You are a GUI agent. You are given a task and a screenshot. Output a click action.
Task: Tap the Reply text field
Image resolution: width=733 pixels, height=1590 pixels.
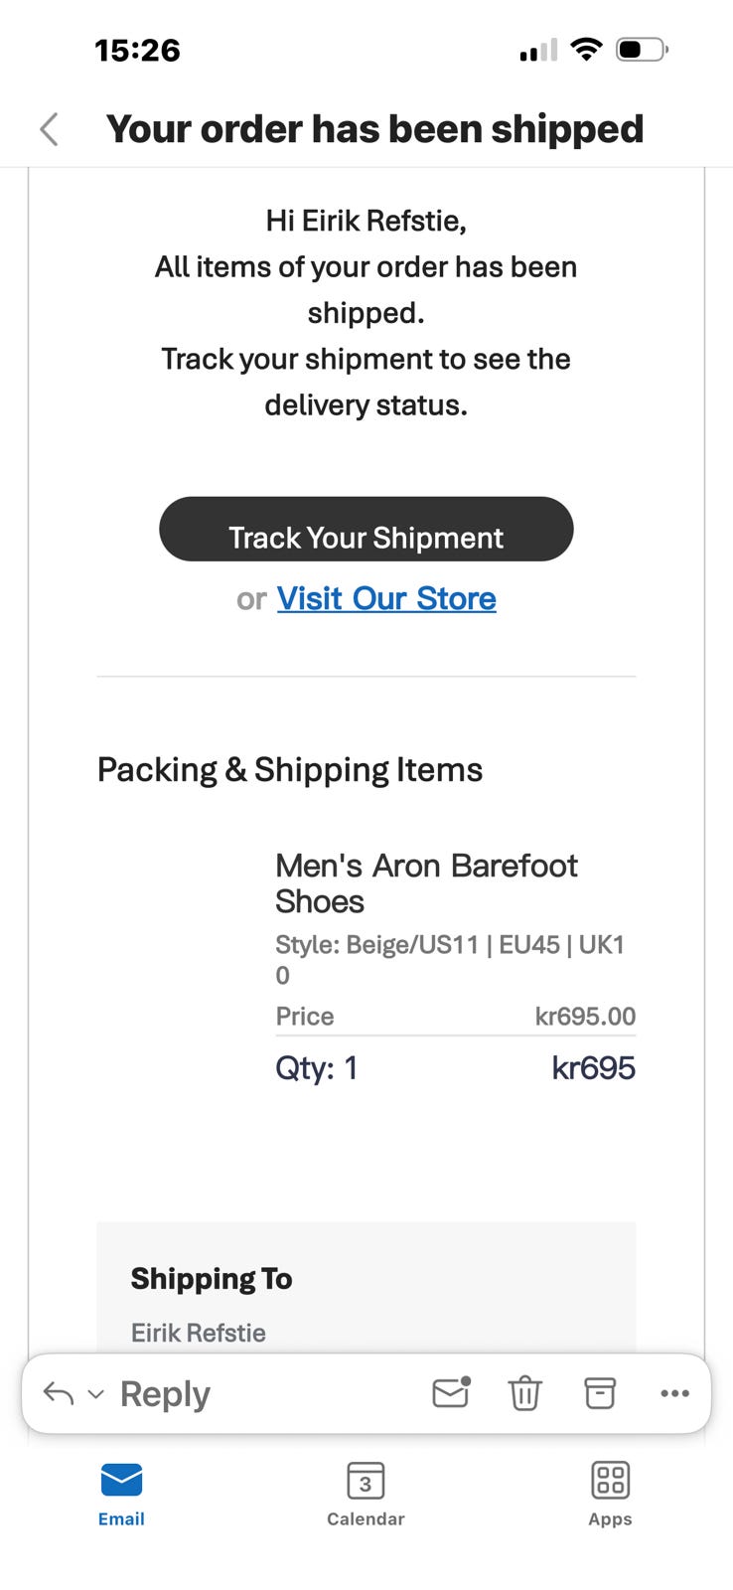click(165, 1393)
